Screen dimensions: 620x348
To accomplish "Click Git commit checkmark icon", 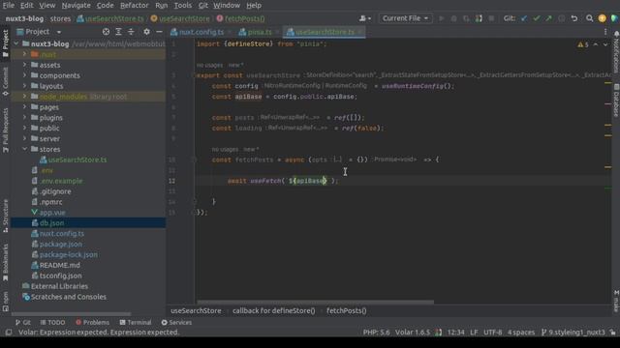I will coord(536,18).
